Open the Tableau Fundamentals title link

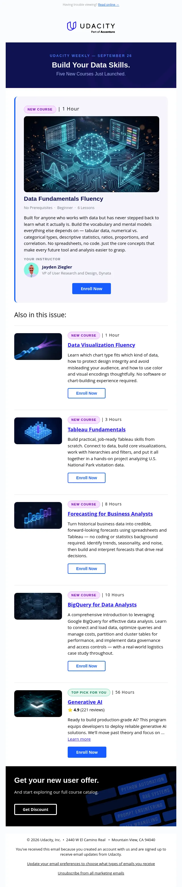click(x=97, y=429)
